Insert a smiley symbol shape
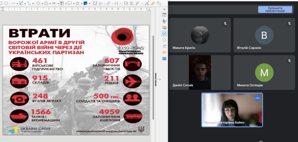 [x=46, y=3]
